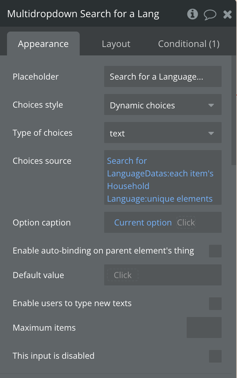Enable auto-binding on parent element's thing
Screen dimensions: 237x378
point(215,251)
